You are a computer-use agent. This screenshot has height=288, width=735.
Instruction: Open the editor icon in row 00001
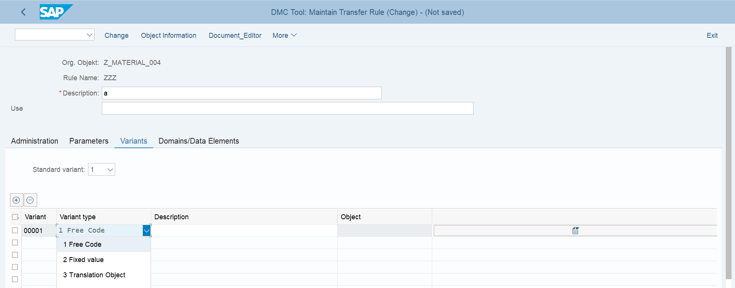coord(575,231)
